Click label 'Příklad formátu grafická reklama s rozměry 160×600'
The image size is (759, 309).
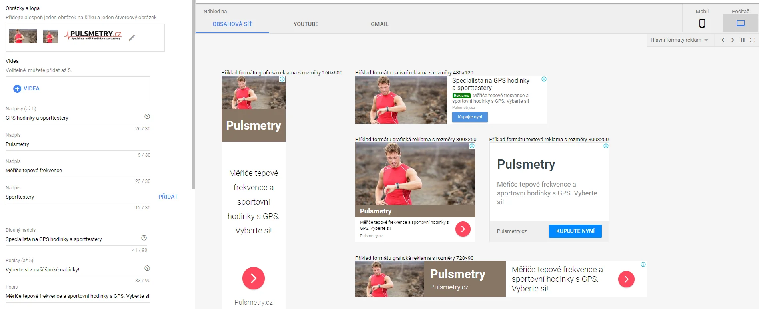point(282,73)
